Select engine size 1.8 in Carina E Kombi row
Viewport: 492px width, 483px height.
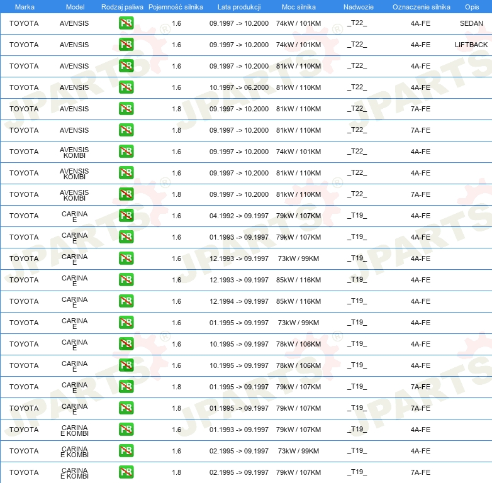(177, 472)
